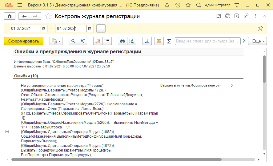Click the scroll left arrow

[x=8, y=160]
